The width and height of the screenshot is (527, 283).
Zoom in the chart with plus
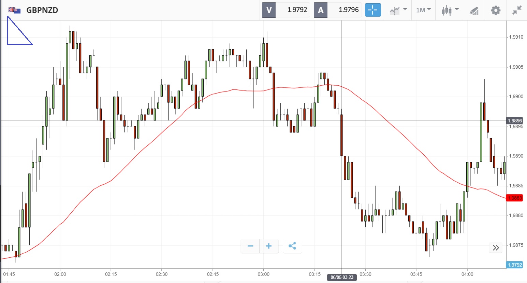[x=269, y=246]
